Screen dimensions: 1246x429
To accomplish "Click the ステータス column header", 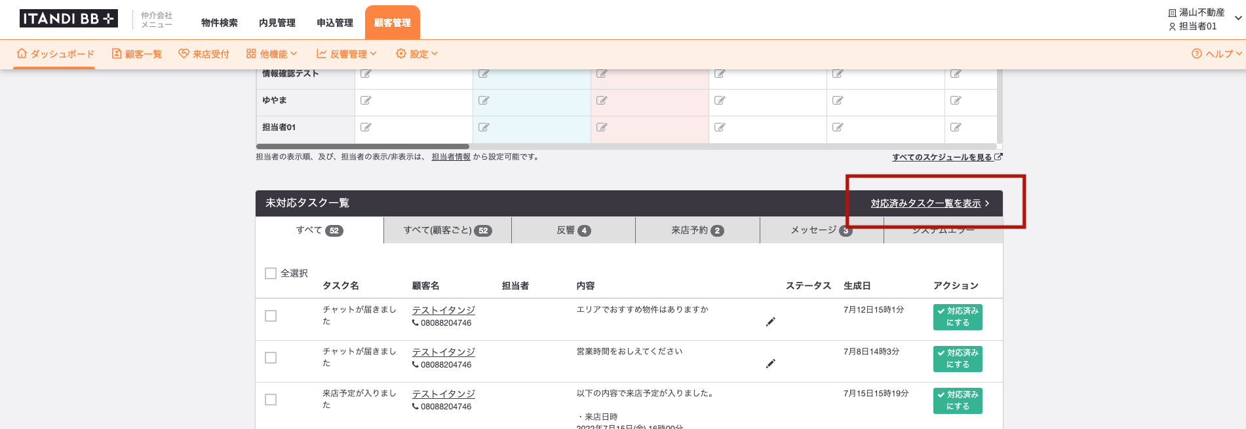I will 809,286.
